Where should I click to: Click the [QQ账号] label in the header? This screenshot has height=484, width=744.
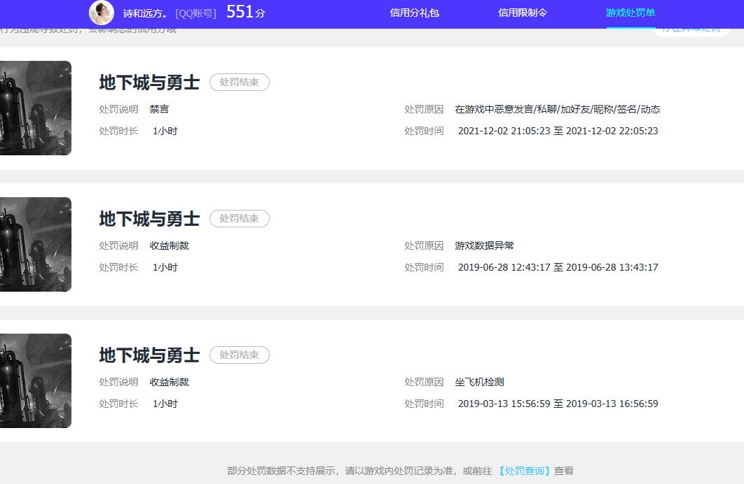tap(195, 13)
